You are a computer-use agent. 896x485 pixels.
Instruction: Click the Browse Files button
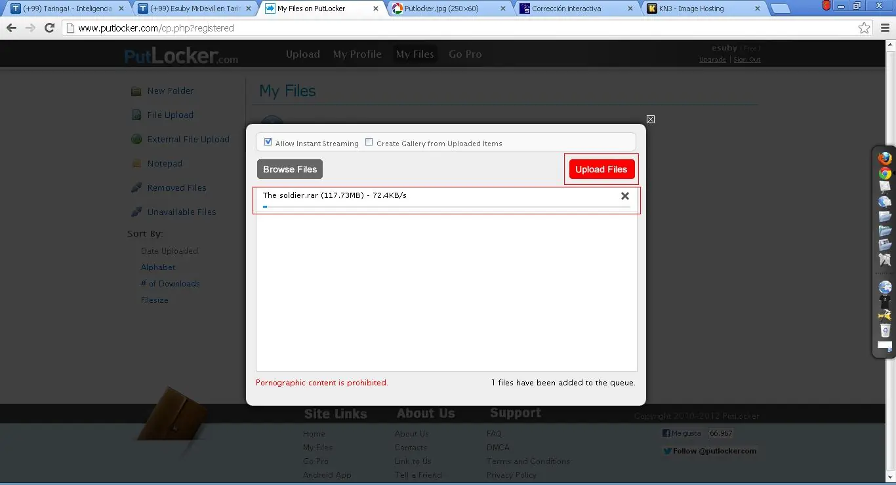[290, 169]
